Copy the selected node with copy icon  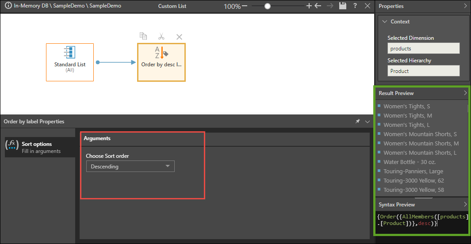pyautogui.click(x=143, y=36)
